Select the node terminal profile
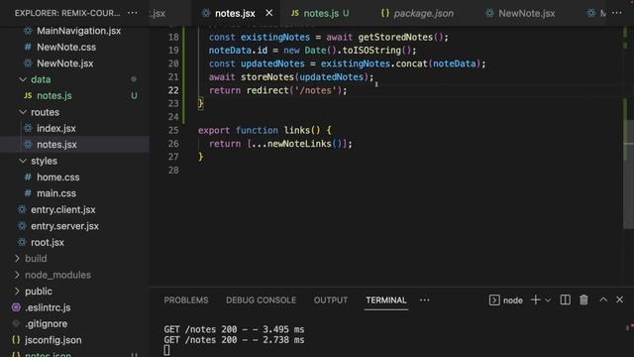Screen dimensions: 634x357 coord(505,299)
